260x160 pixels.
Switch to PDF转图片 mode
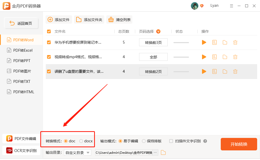tap(22, 71)
